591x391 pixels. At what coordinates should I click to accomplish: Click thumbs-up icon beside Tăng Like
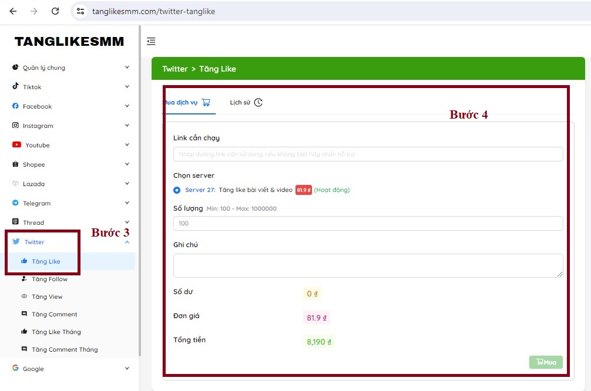(24, 261)
